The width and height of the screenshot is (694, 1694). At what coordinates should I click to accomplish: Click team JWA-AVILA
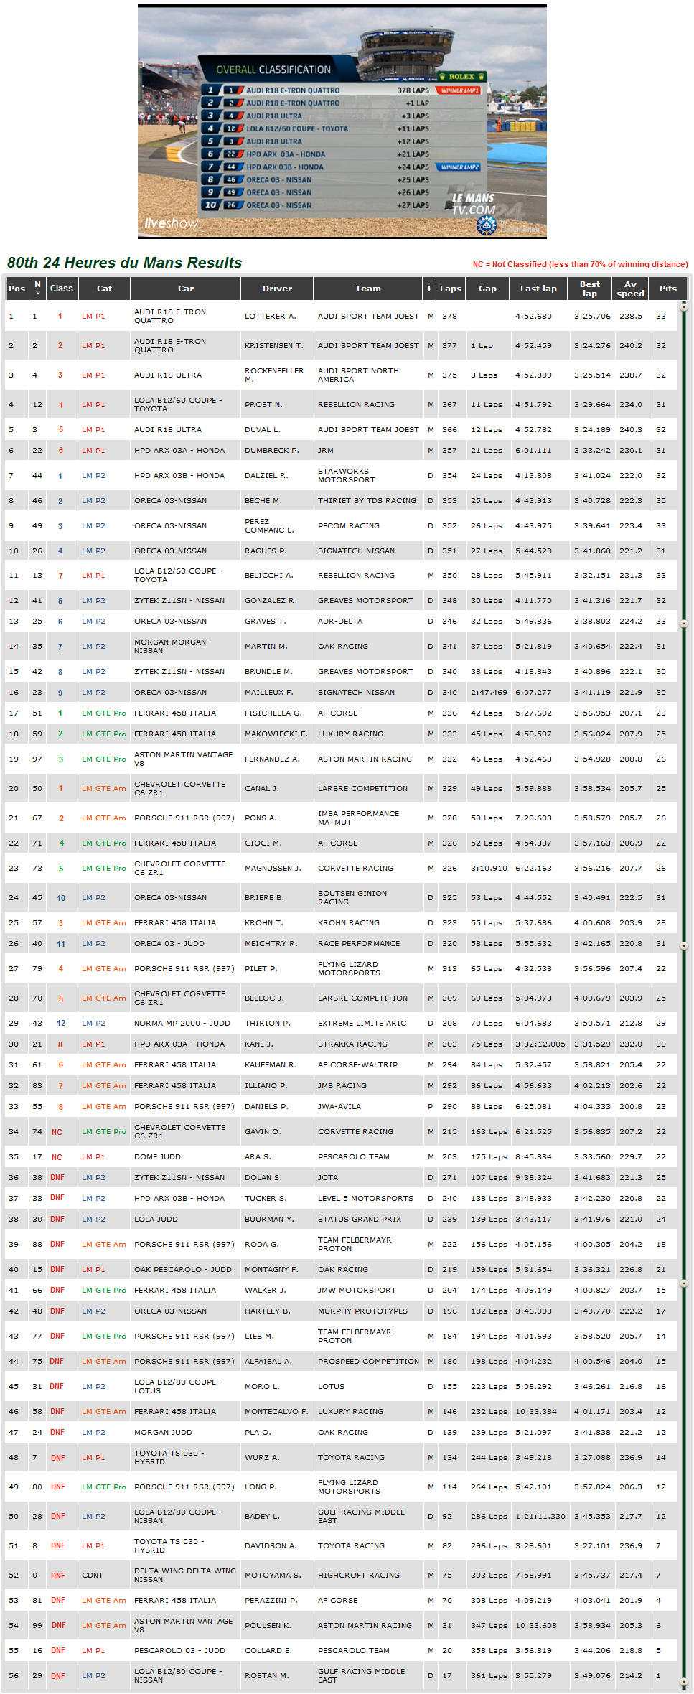point(339,1106)
